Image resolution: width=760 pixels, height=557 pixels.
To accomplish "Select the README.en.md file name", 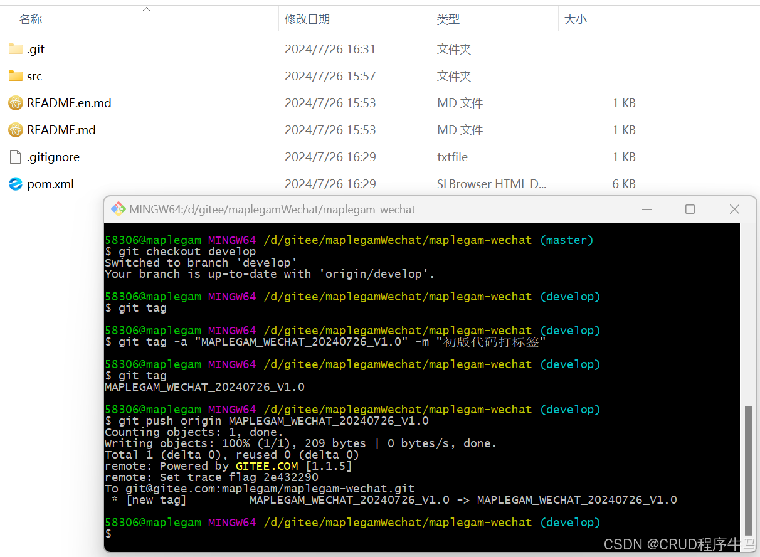I will (69, 103).
